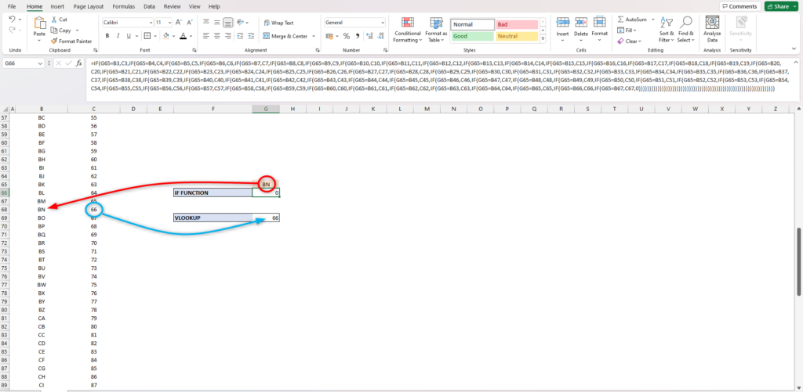
Task: Open the Formulas tab
Action: [x=124, y=6]
